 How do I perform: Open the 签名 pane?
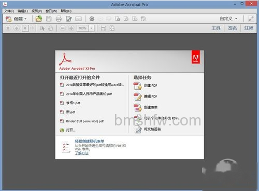tap(232, 28)
